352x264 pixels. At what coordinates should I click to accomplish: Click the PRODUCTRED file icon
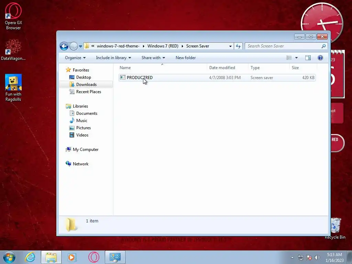(x=123, y=77)
